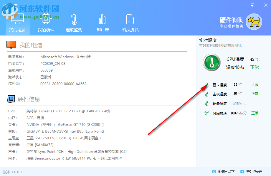Click the orange monitor icon beside 我的电脑 heading

click(x=11, y=45)
